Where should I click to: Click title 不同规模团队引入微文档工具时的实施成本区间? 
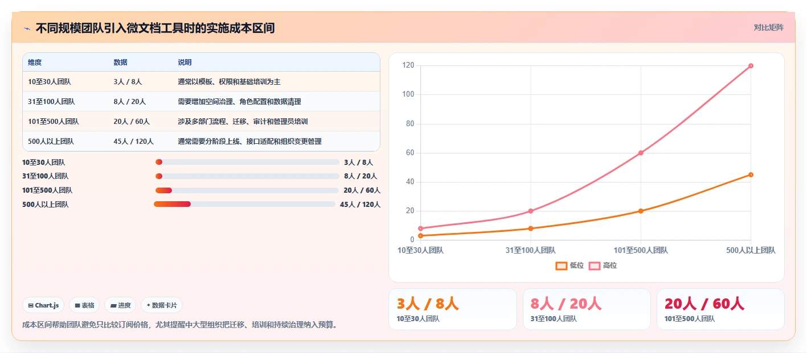pos(155,28)
